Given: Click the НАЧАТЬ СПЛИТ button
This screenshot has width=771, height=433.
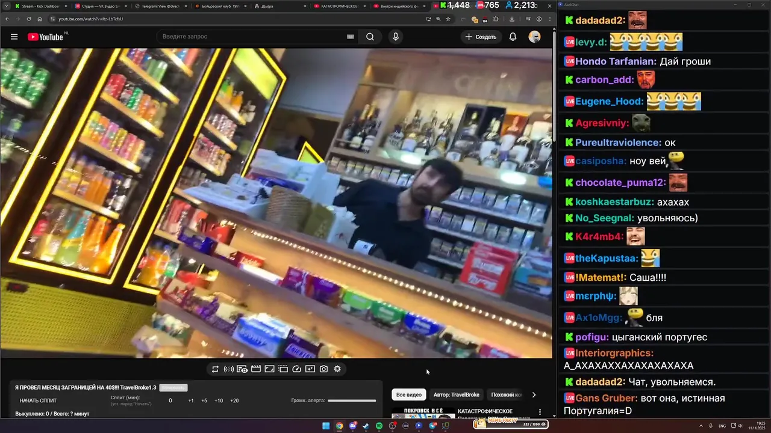Looking at the screenshot, I should coord(38,401).
